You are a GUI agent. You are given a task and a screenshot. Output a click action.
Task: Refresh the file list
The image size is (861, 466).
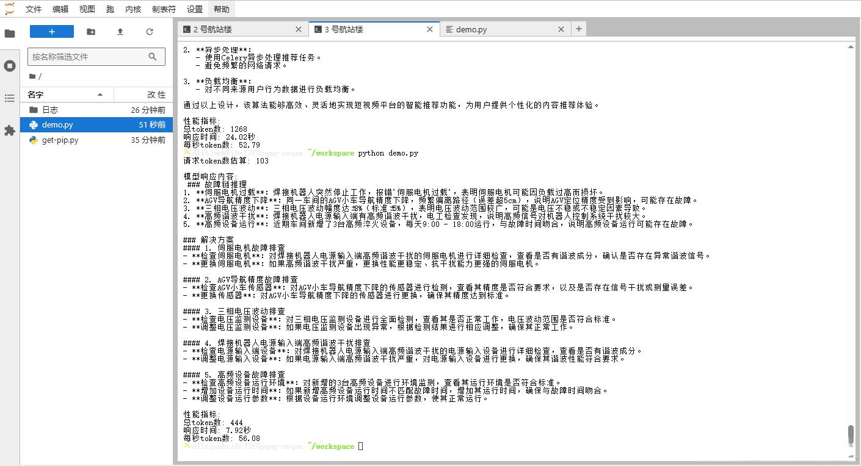(150, 32)
